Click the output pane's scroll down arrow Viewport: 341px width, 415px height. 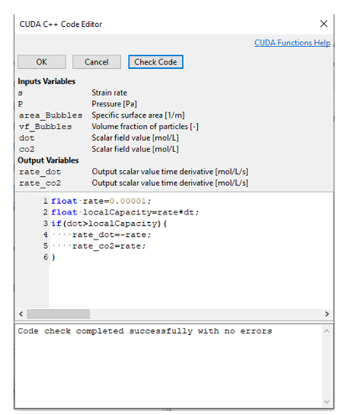click(x=327, y=402)
